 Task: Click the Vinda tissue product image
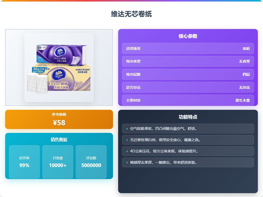coord(59,67)
